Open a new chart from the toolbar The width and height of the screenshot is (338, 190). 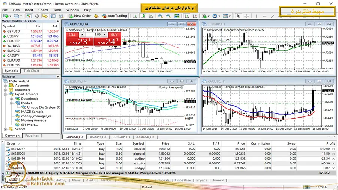[6, 16]
